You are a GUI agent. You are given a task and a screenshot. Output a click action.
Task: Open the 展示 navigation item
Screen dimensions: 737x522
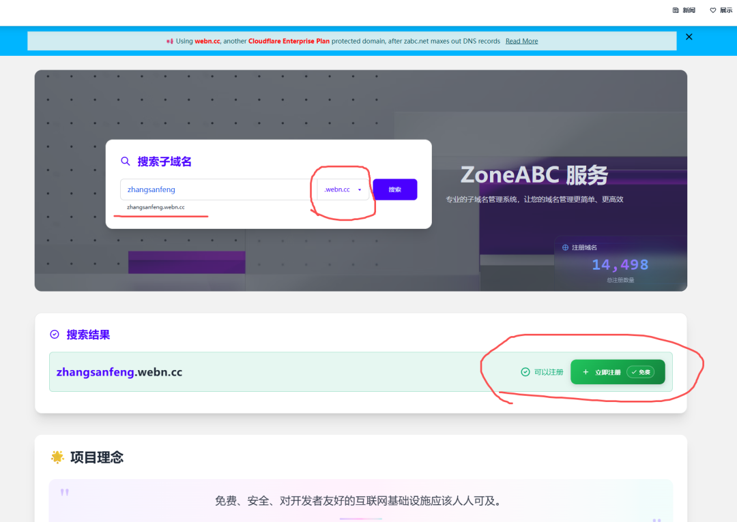725,10
